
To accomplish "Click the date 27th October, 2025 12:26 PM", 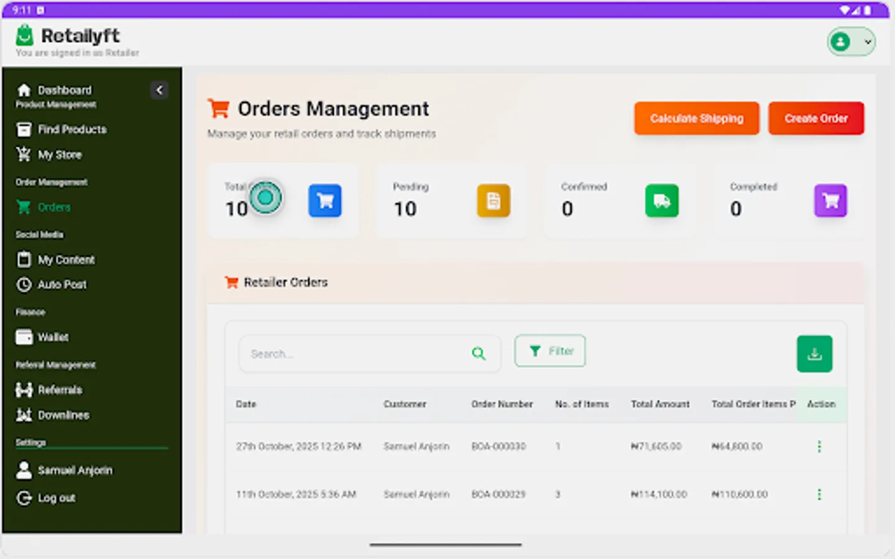I will coord(298,447).
